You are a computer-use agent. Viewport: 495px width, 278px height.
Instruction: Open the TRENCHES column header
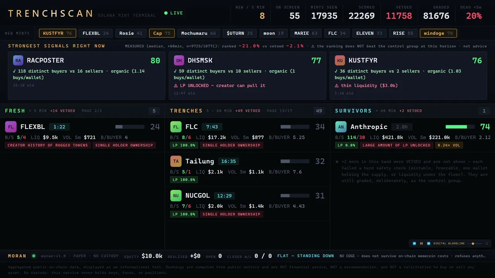[x=186, y=111]
